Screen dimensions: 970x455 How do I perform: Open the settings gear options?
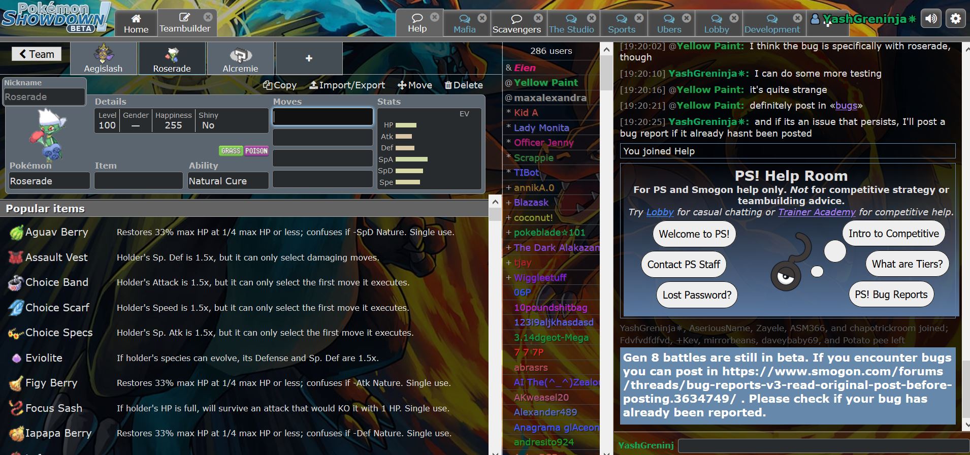click(955, 19)
